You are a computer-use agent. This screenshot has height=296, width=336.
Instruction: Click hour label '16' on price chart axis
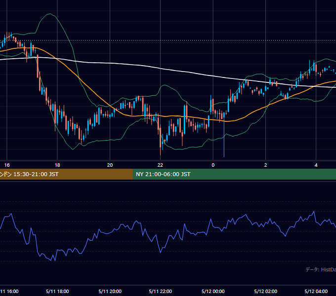[7, 165]
